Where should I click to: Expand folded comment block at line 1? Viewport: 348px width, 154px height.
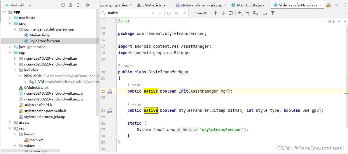point(116,21)
